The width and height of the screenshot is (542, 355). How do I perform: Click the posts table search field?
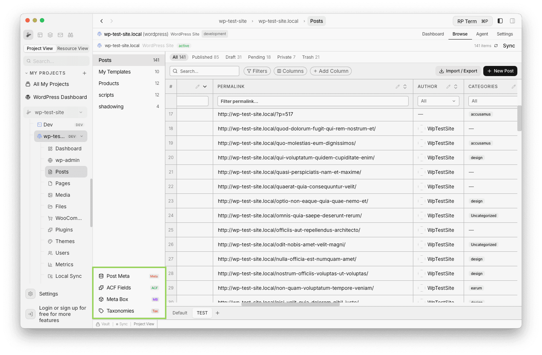(x=204, y=71)
